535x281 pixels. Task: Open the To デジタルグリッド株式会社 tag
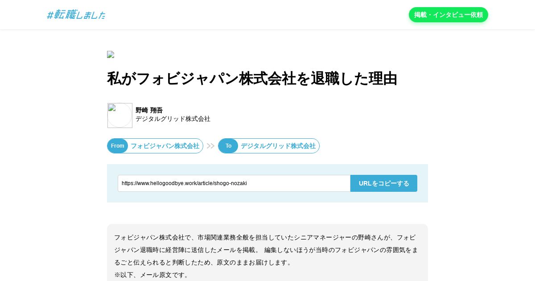[269, 146]
